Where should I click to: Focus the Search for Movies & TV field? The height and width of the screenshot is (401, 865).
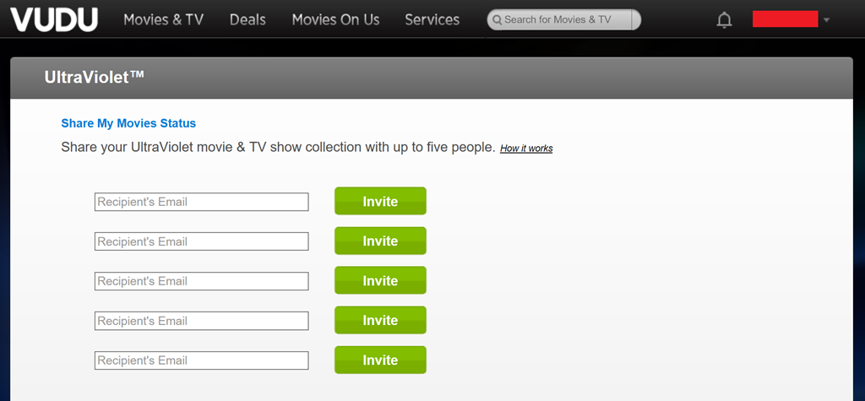(566, 19)
